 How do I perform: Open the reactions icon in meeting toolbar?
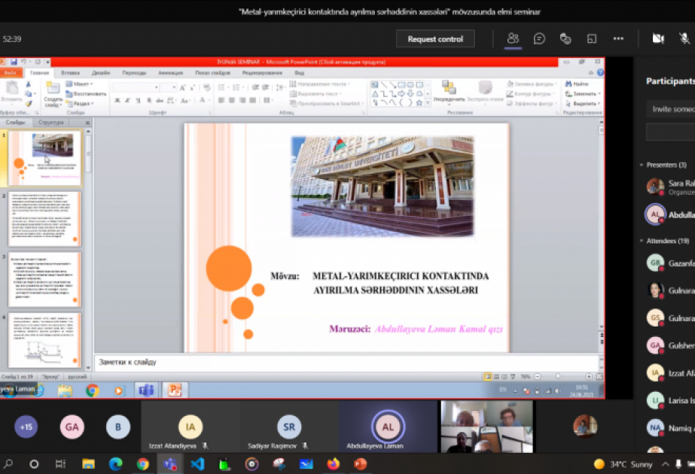tap(565, 39)
